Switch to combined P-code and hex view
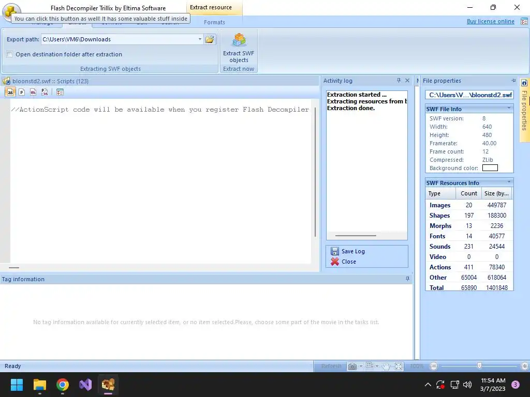This screenshot has width=530, height=397. tap(45, 92)
